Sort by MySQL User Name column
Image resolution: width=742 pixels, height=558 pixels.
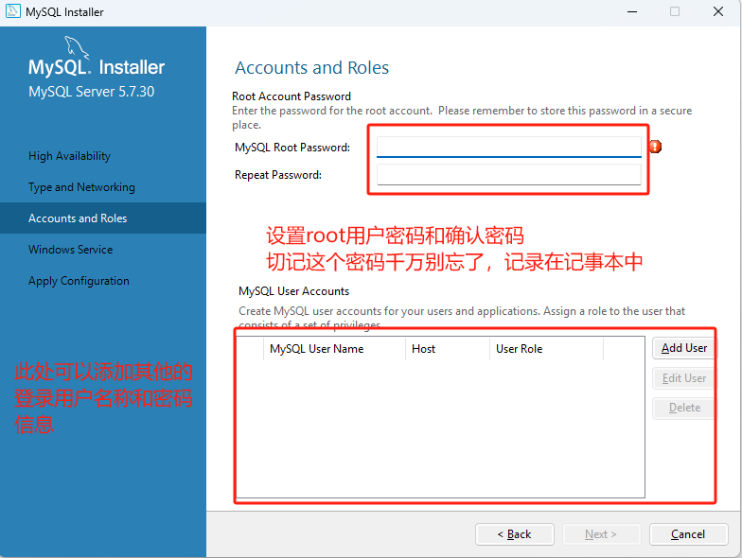coord(334,349)
